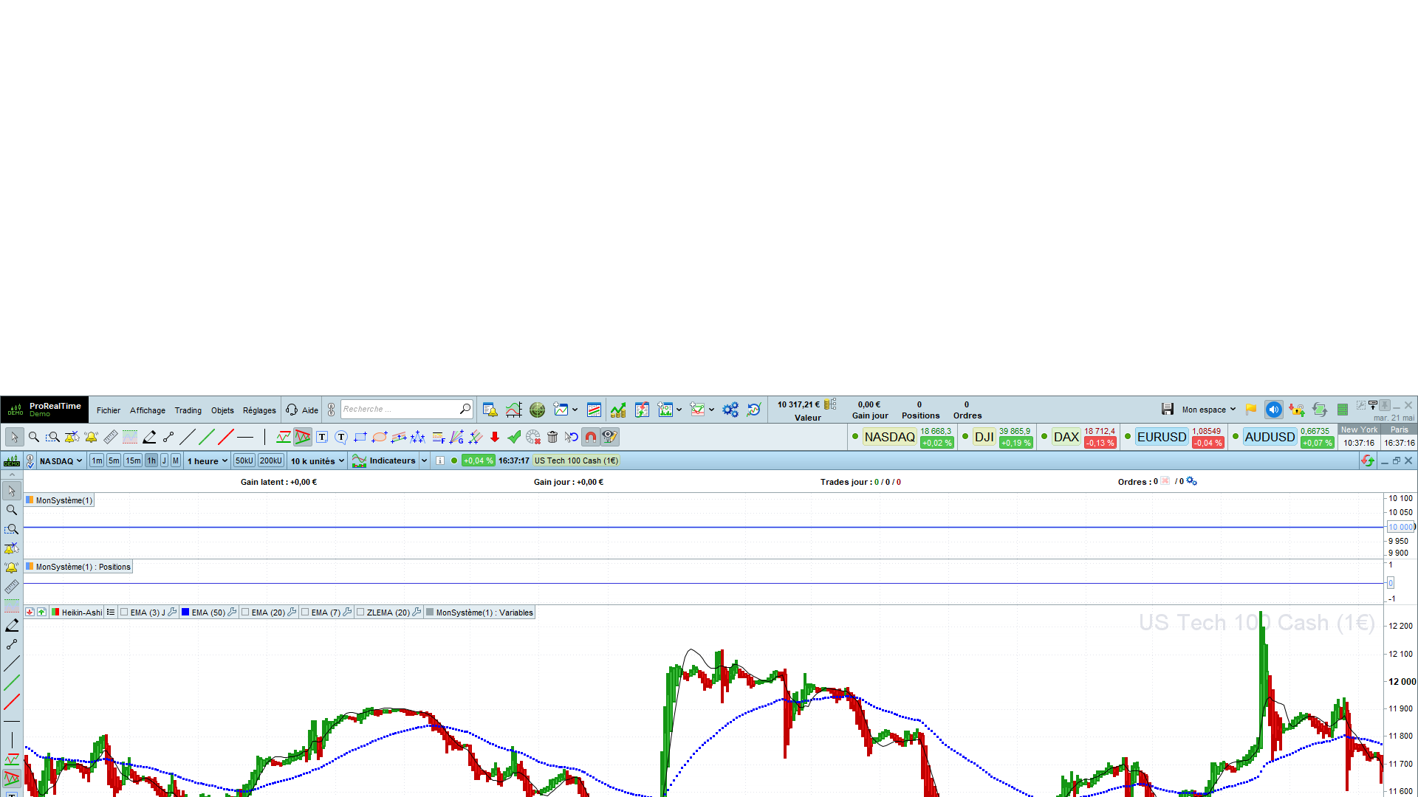Select the red down arrow tool
This screenshot has width=1418, height=797.
pyautogui.click(x=495, y=437)
